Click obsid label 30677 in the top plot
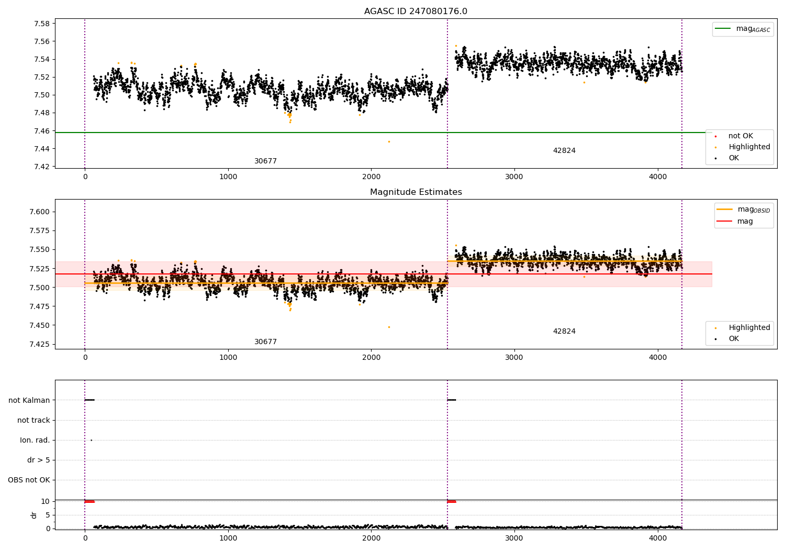 (265, 161)
